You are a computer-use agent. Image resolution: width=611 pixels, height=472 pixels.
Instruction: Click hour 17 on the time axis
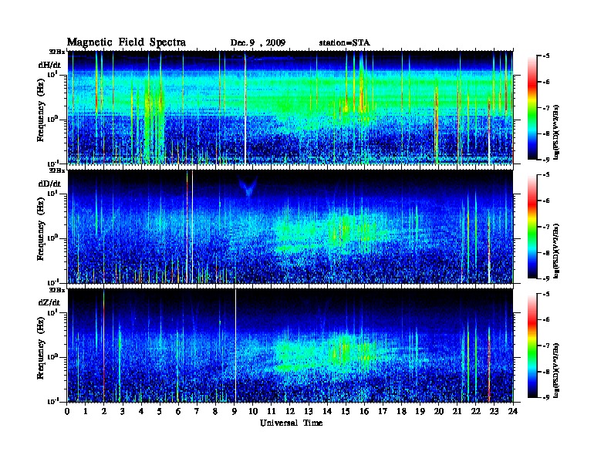pos(383,411)
